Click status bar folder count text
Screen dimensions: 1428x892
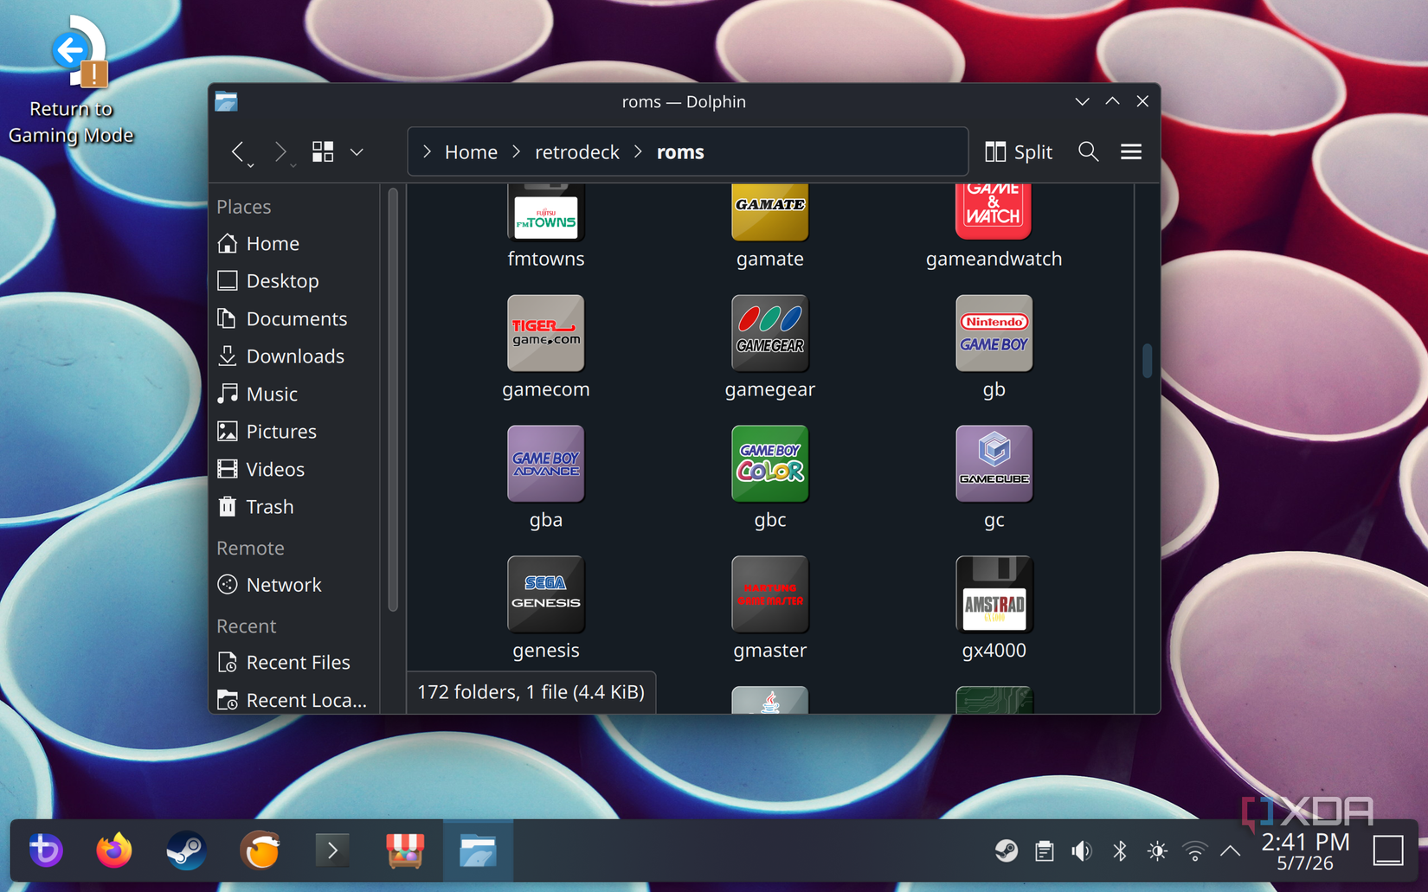click(x=531, y=692)
